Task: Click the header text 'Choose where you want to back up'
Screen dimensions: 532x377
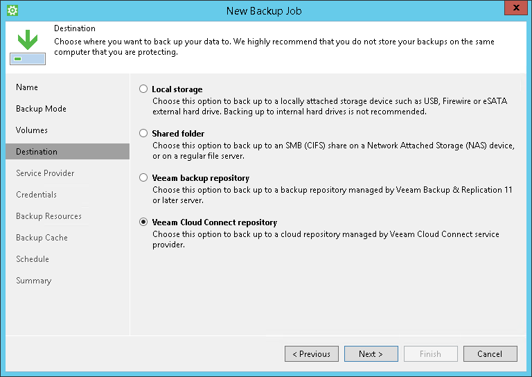Action: [x=274, y=46]
